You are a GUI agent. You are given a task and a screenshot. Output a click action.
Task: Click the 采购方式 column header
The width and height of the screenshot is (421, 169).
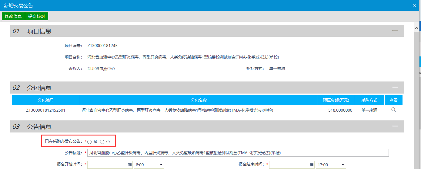click(369, 100)
